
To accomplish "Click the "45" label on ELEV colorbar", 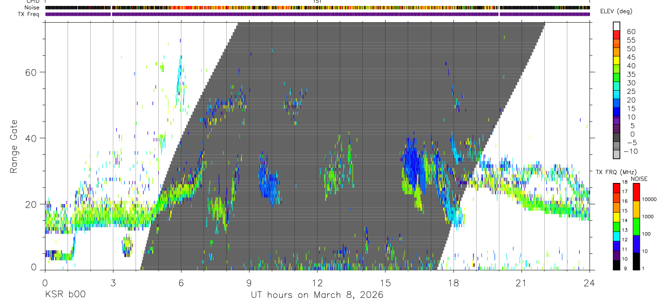I will pos(631,57).
